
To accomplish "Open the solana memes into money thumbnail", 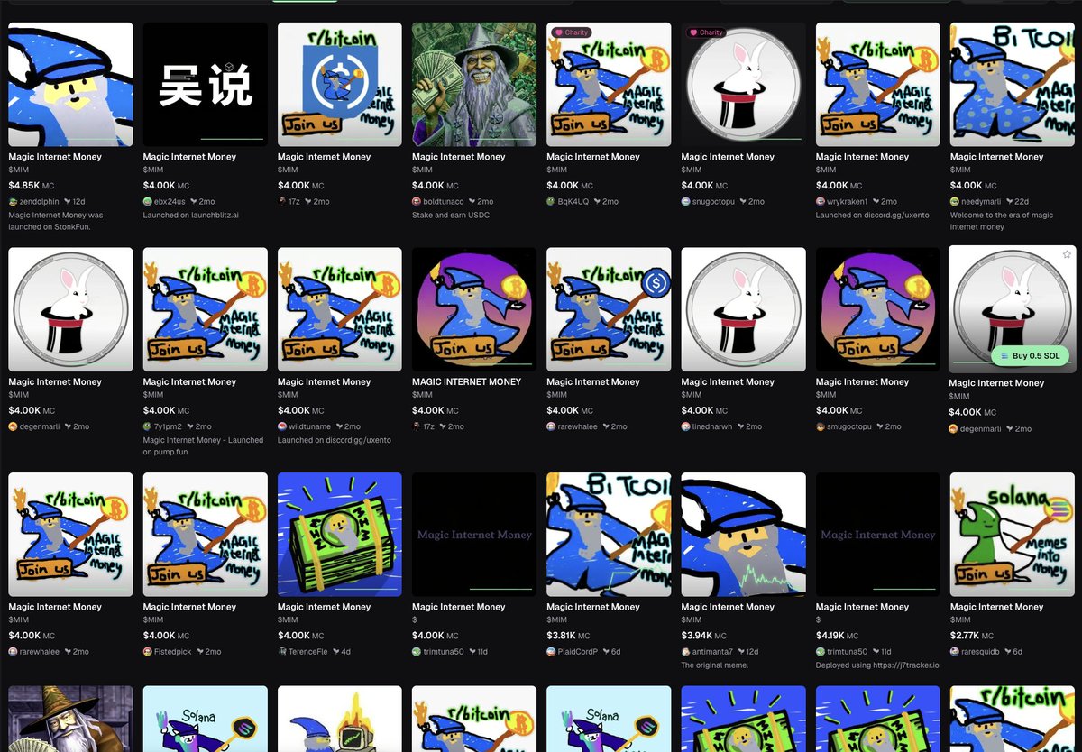I will point(1013,535).
